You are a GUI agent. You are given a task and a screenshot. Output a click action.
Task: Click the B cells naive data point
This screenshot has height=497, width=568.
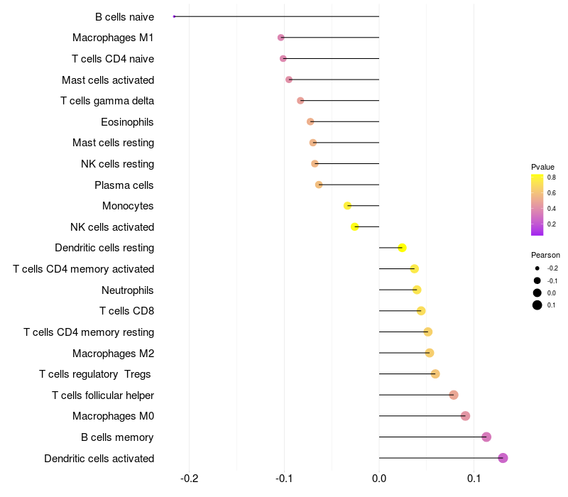[174, 16]
